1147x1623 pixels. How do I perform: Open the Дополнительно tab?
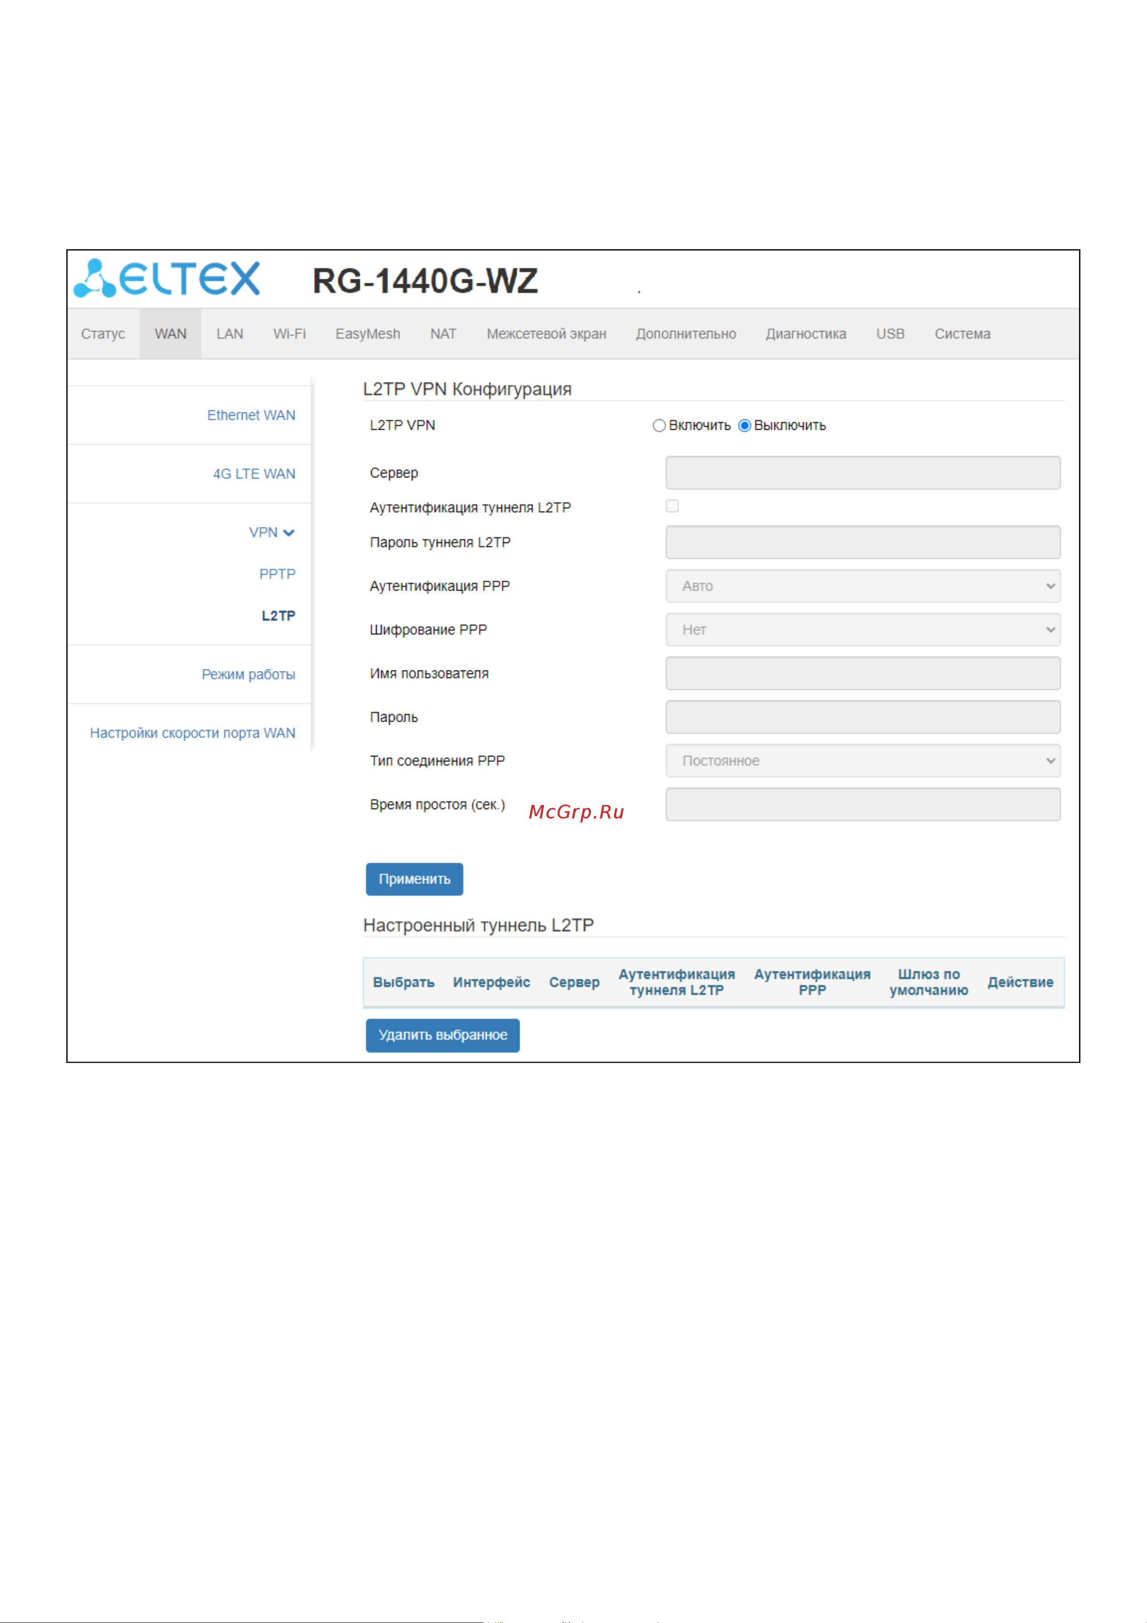(x=686, y=334)
